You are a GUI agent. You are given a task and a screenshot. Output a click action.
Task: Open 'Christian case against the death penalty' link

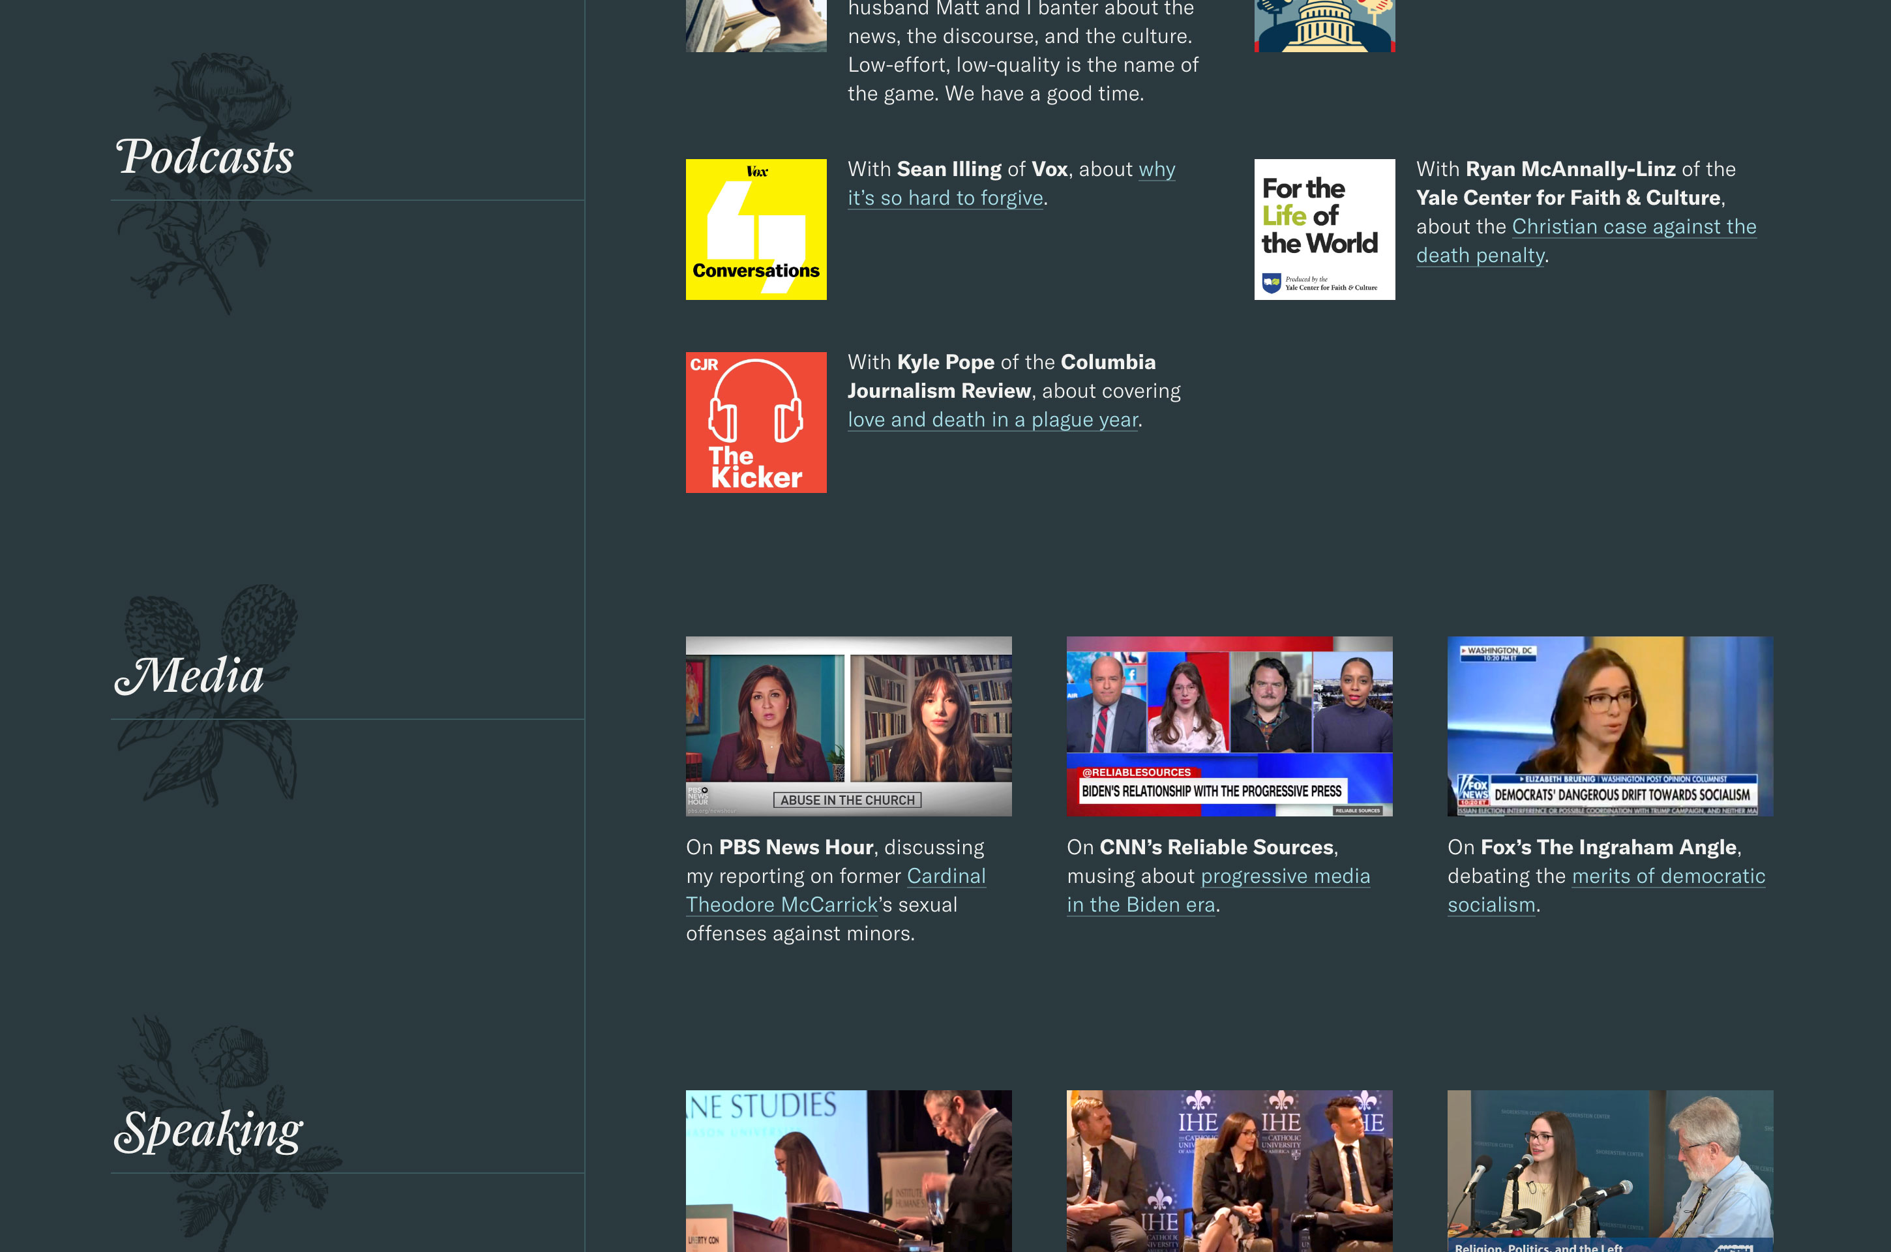[1586, 241]
